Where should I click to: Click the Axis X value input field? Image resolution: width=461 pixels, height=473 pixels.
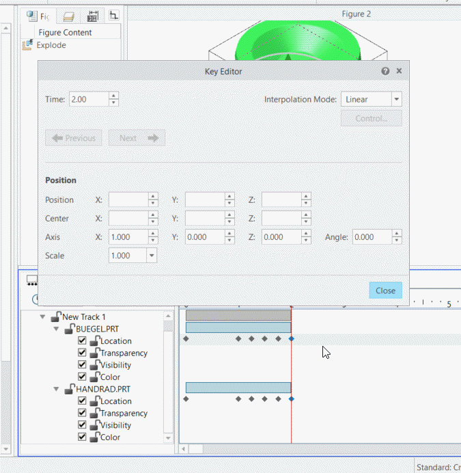click(128, 237)
